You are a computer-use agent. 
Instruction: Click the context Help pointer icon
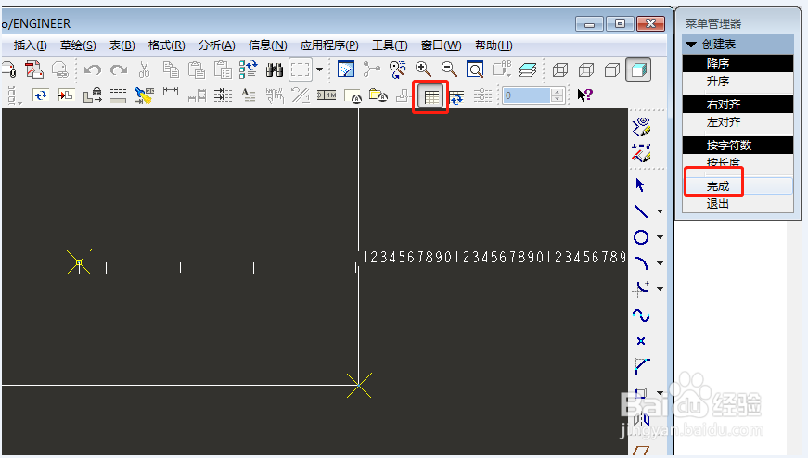point(584,95)
